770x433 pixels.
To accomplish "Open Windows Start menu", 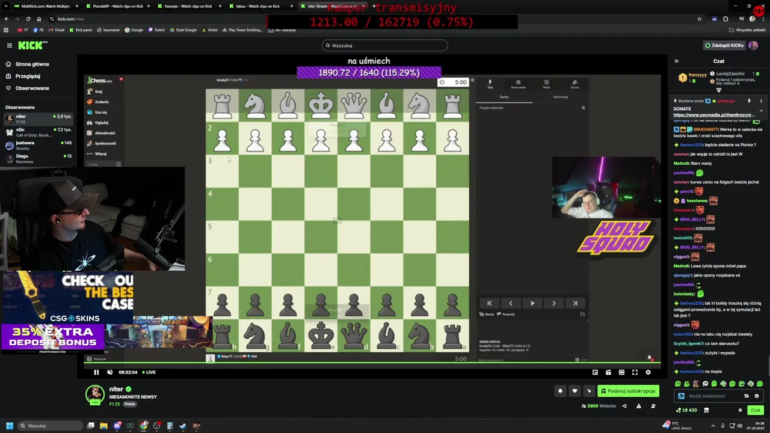I will coord(9,426).
